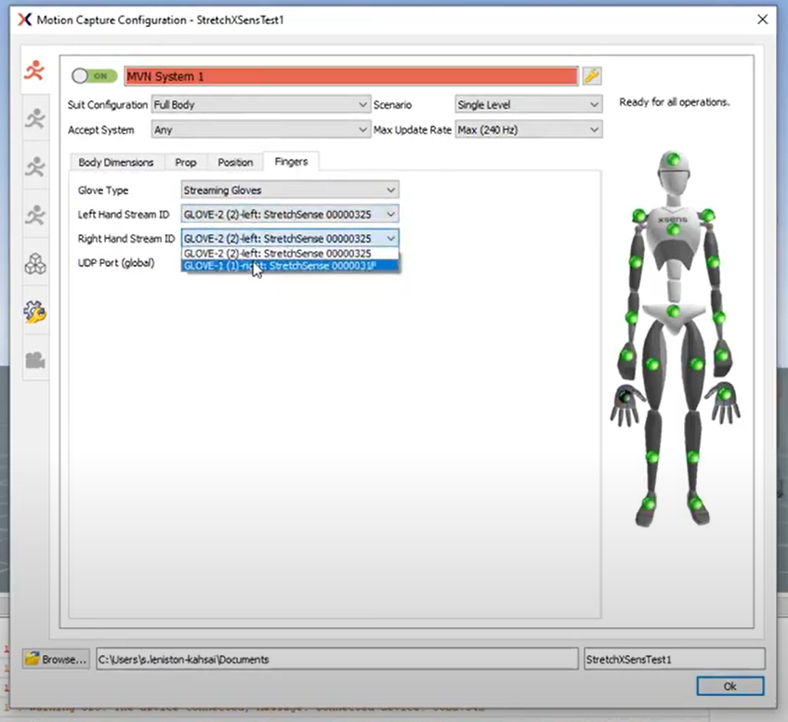The image size is (788, 722).
Task: Switch to the Body Dimensions tab
Action: point(116,163)
